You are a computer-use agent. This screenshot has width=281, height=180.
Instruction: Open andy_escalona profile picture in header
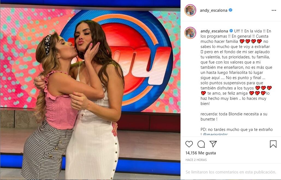tap(190, 10)
